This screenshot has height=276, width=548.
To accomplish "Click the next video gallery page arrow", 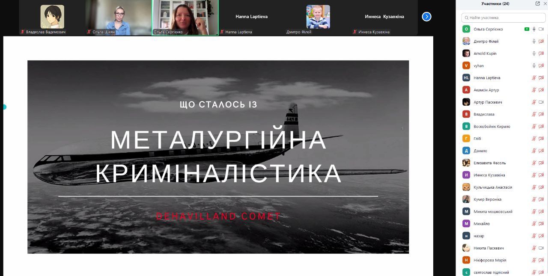I will pos(426,17).
